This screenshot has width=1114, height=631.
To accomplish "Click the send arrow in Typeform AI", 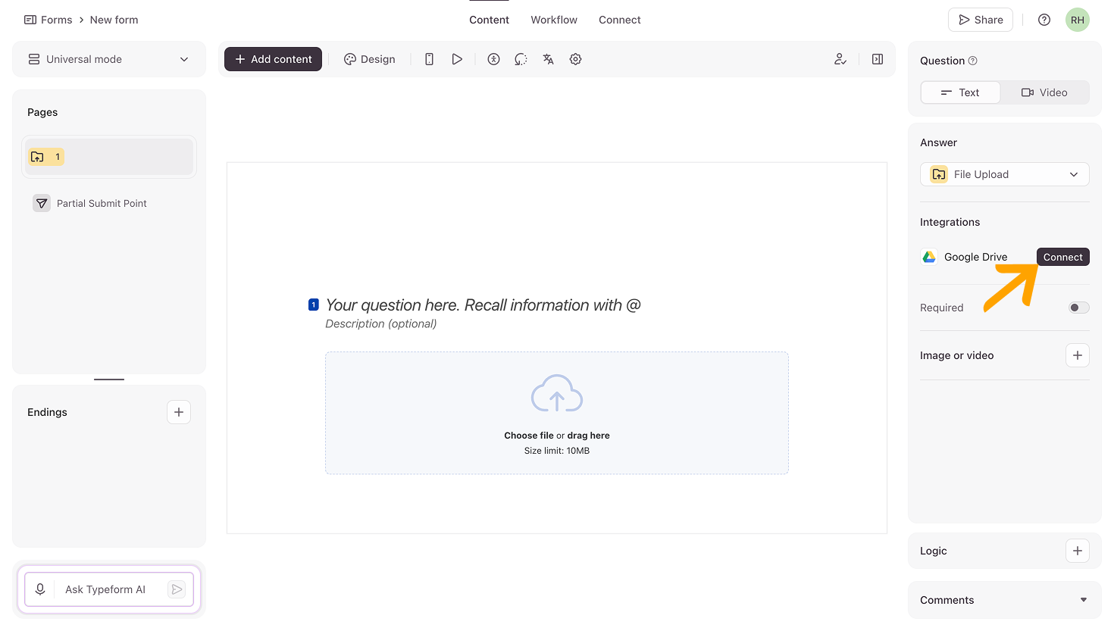I will tap(177, 589).
